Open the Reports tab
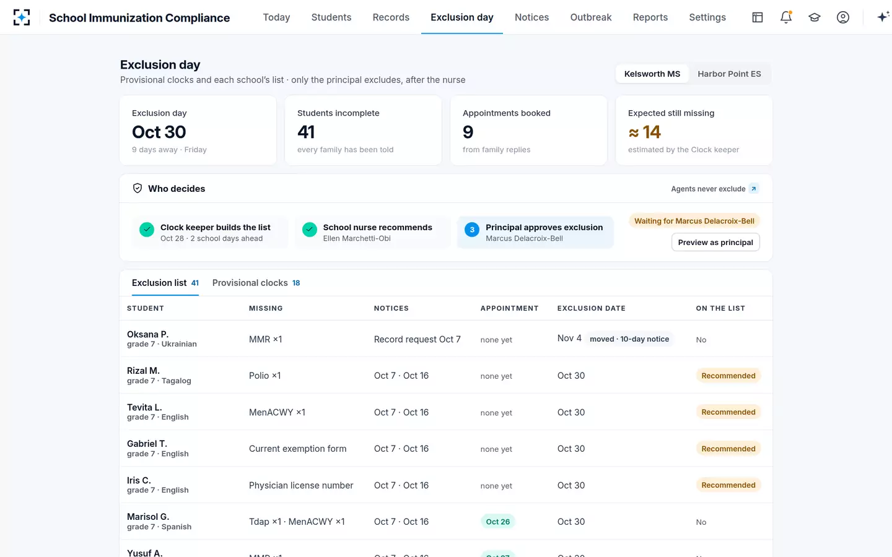The height and width of the screenshot is (557, 892). [650, 17]
